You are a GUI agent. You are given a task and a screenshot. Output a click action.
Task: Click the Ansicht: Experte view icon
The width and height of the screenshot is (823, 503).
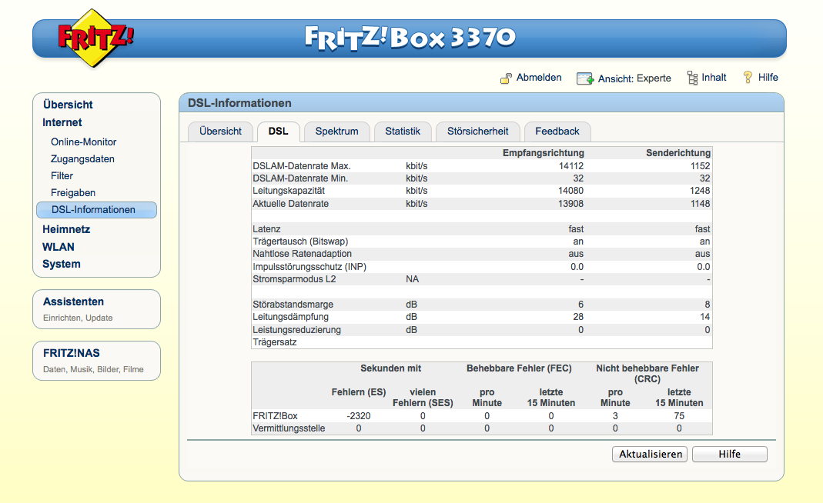[x=584, y=78]
